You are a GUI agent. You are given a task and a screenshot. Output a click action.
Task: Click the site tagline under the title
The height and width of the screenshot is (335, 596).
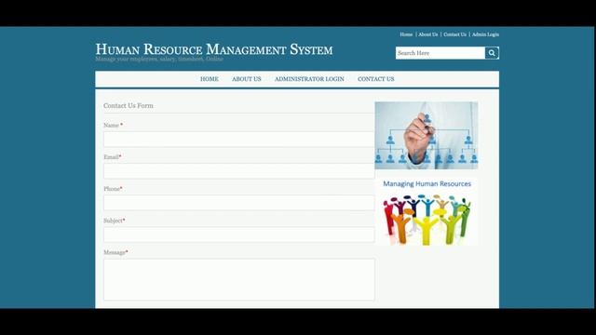pos(159,59)
